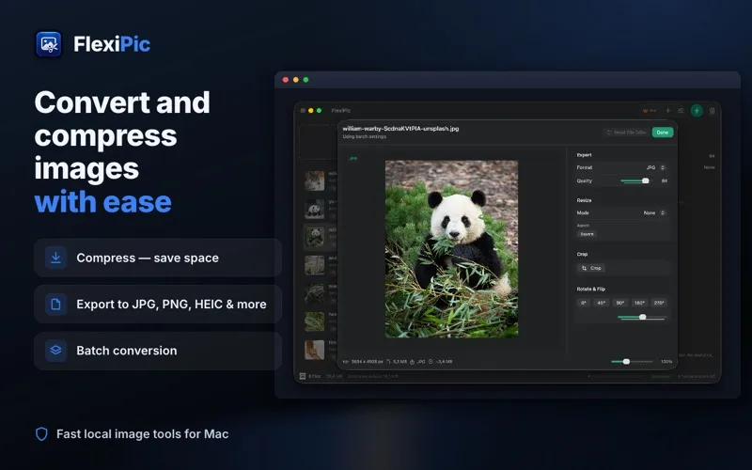
Task: Click the FlexiPic app logo icon
Action: tap(49, 44)
